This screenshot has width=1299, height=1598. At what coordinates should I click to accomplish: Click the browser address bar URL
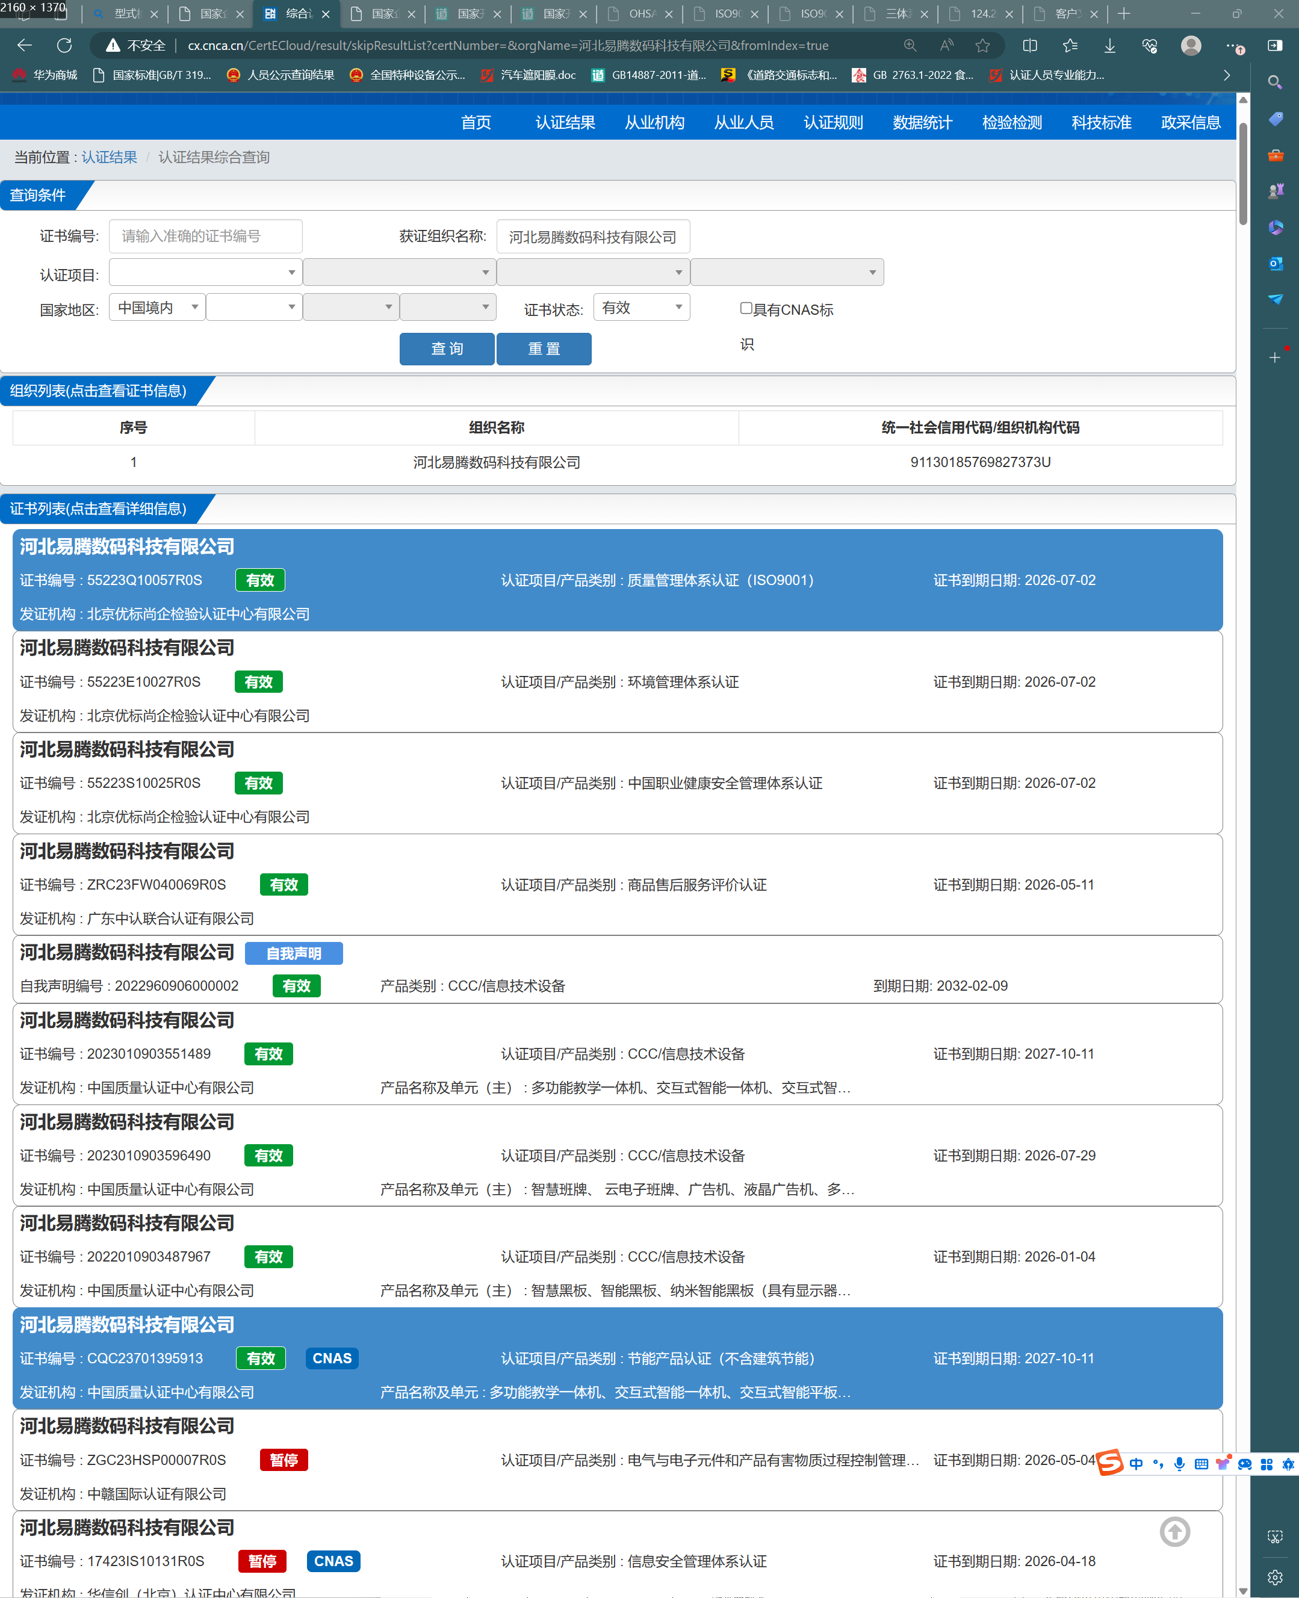[507, 46]
